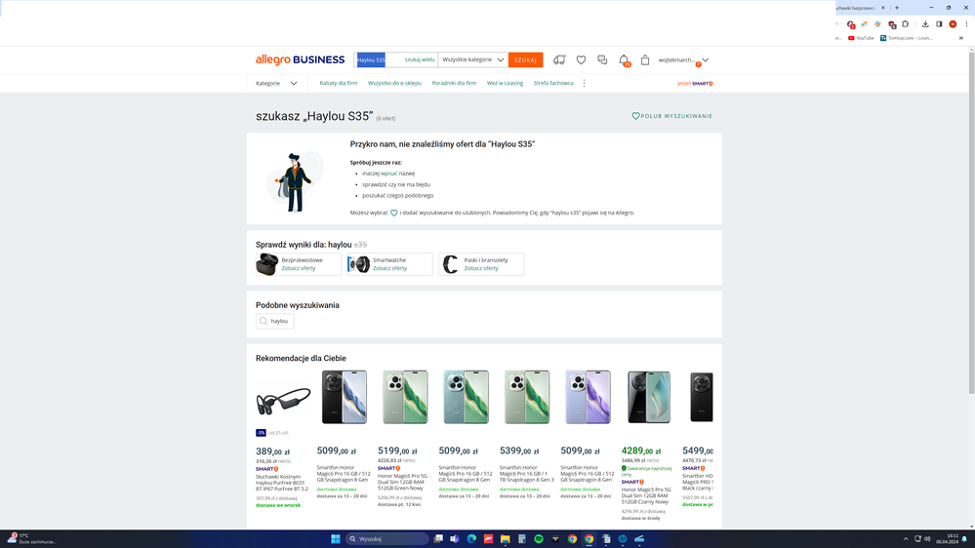The image size is (975, 548).
Task: Open Wszystko do e-sklepu menu item
Action: tap(394, 83)
